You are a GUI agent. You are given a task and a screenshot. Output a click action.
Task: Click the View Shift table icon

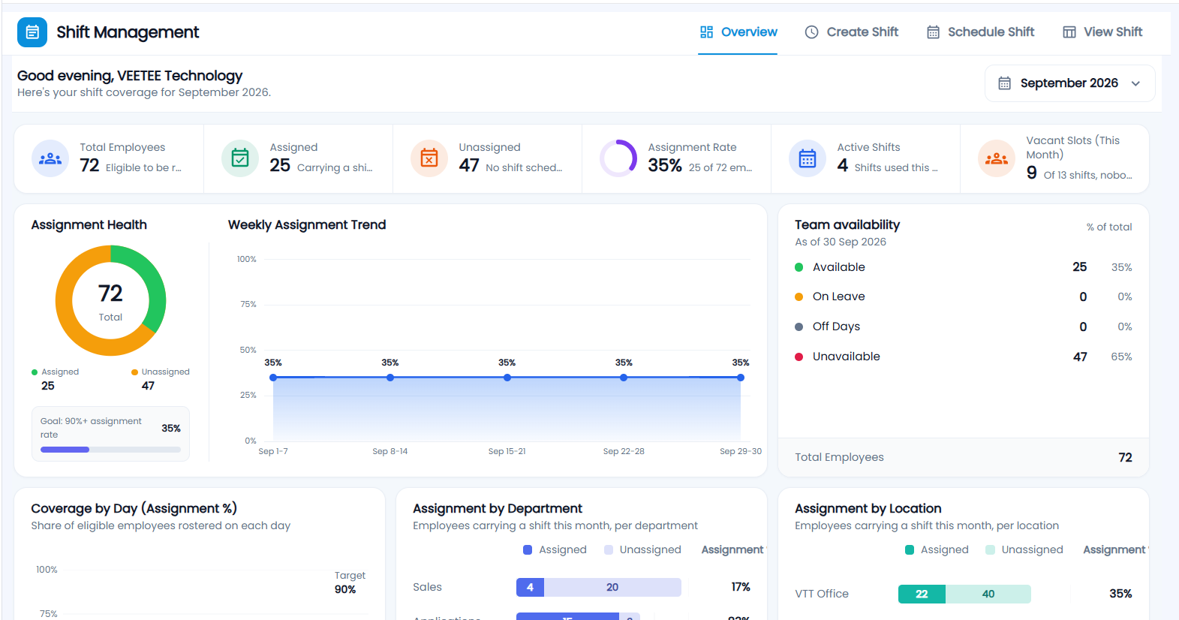click(1069, 32)
